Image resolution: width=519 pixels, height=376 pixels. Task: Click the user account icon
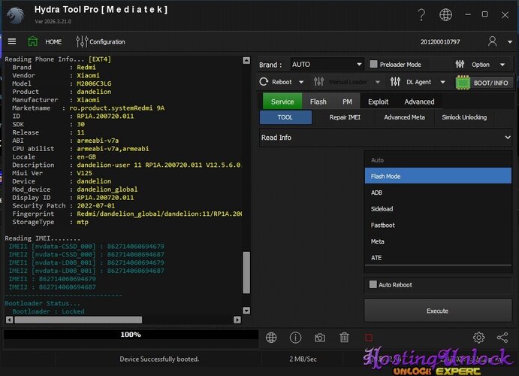click(x=492, y=41)
